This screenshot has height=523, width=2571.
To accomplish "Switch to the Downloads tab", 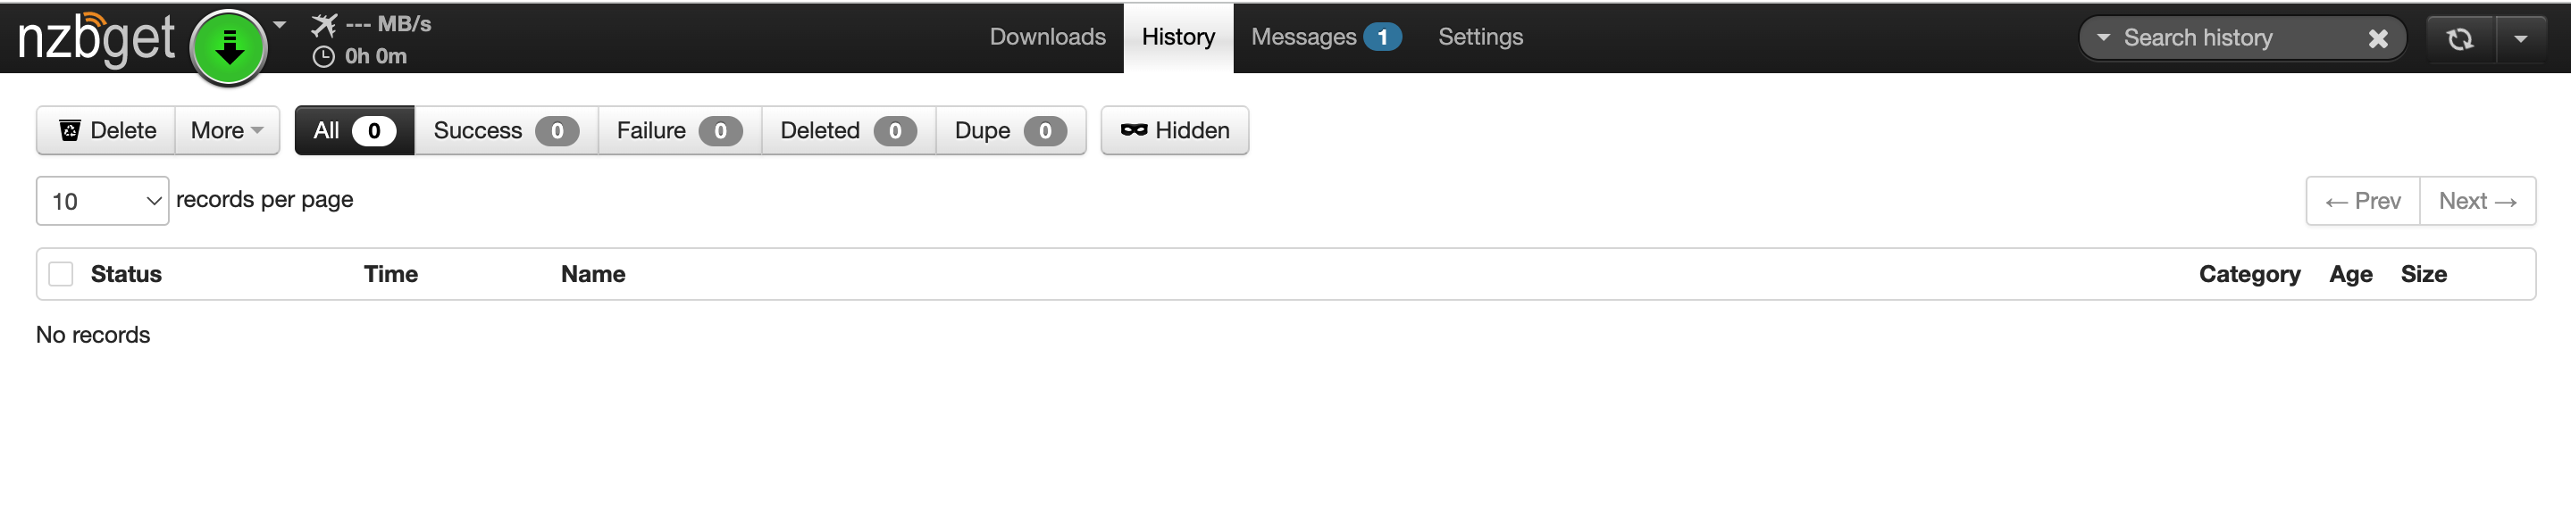I will click(1047, 37).
